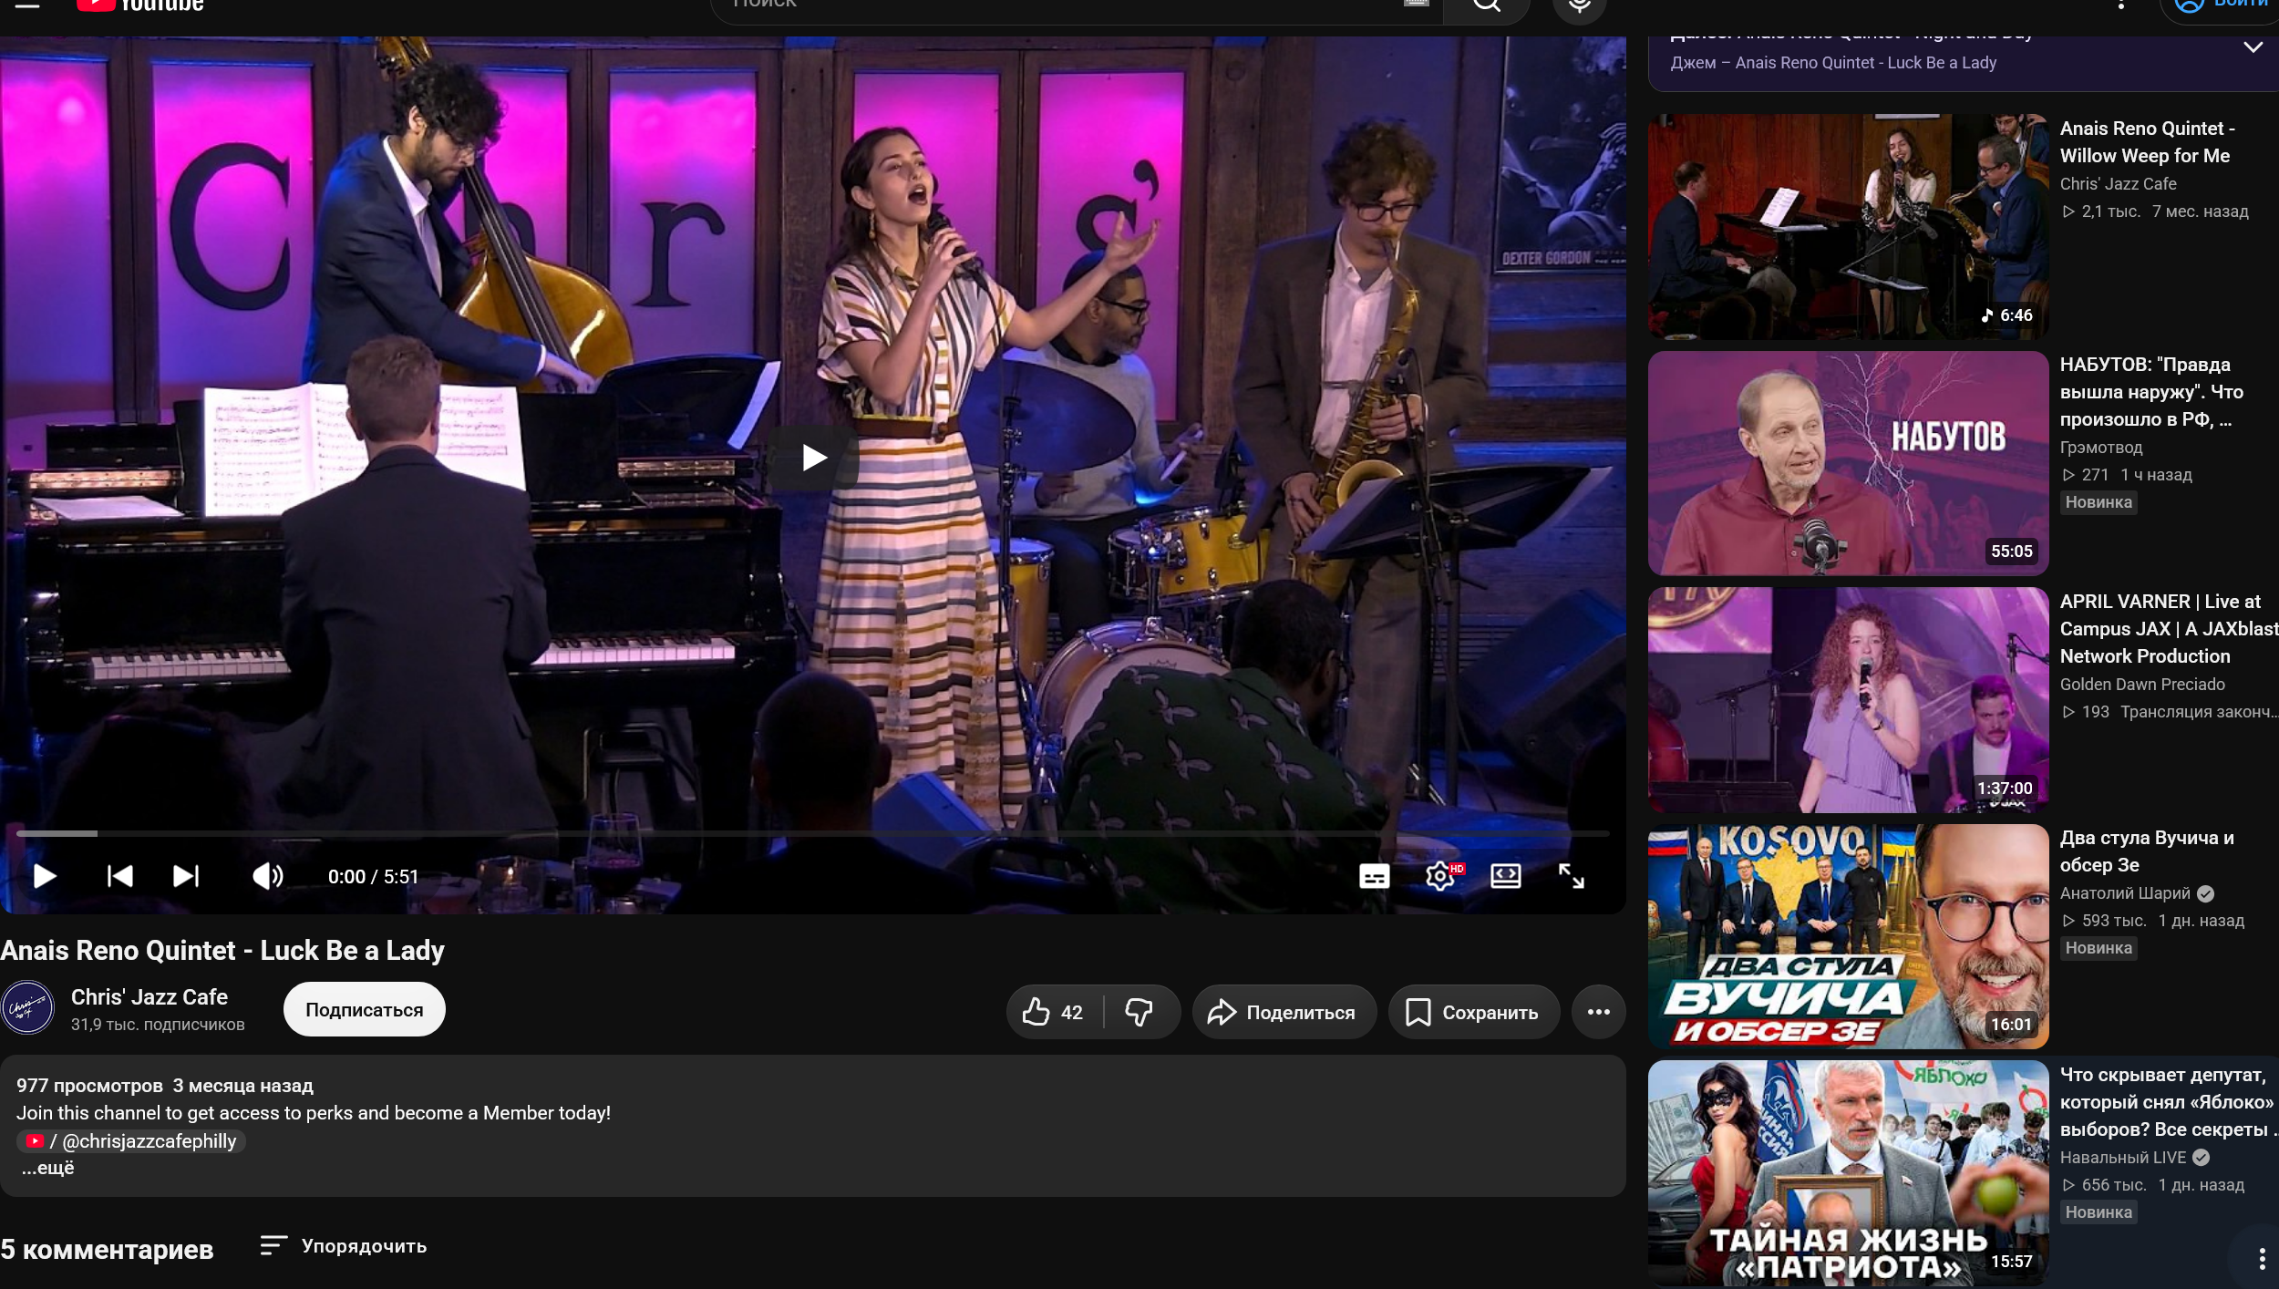Open the comment sort options
Image resolution: width=2279 pixels, height=1289 pixels.
pos(344,1246)
